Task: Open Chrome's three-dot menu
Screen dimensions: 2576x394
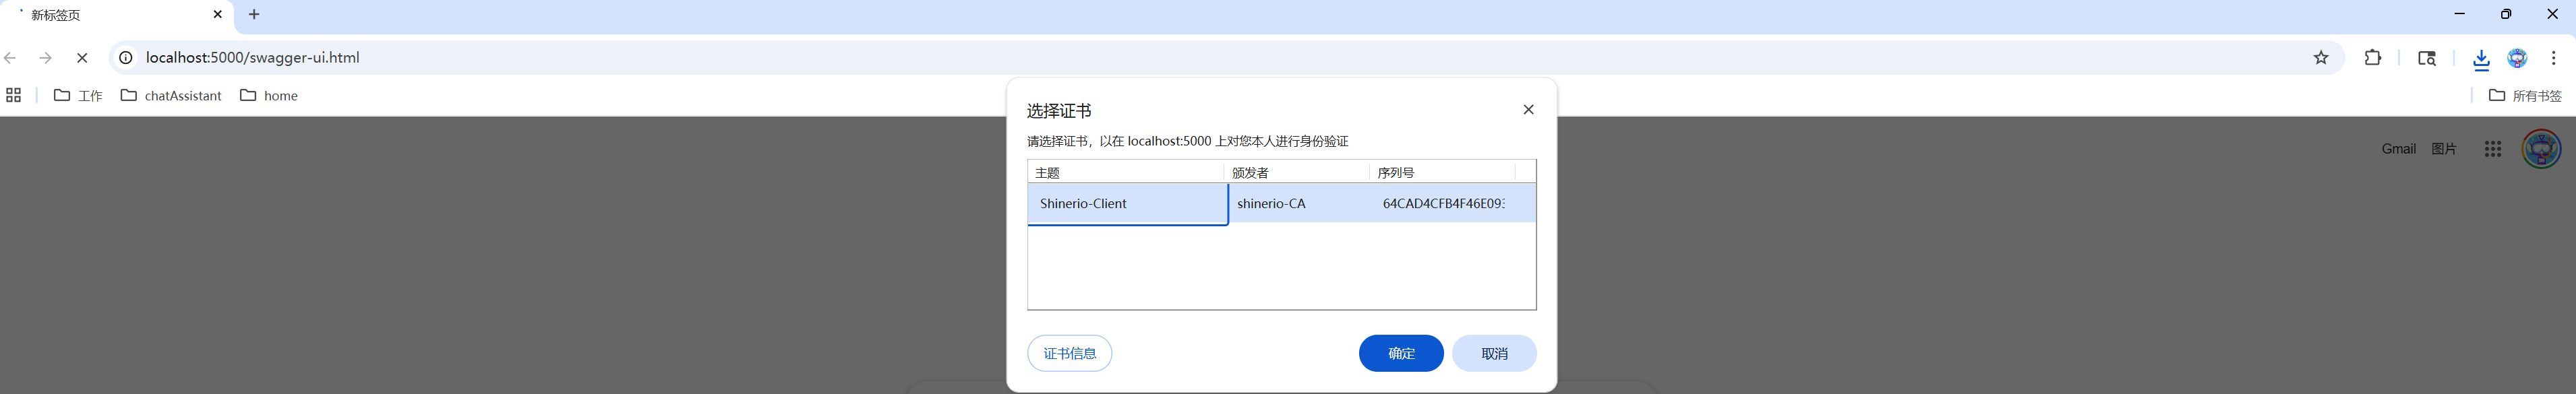Action: click(x=2553, y=58)
